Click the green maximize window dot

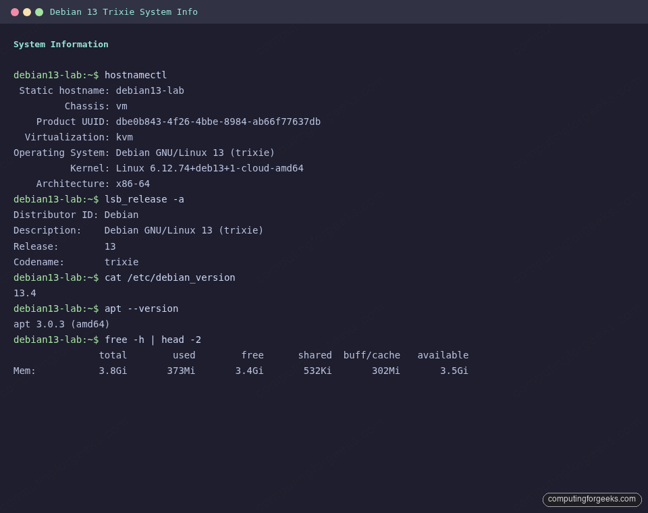coord(40,11)
